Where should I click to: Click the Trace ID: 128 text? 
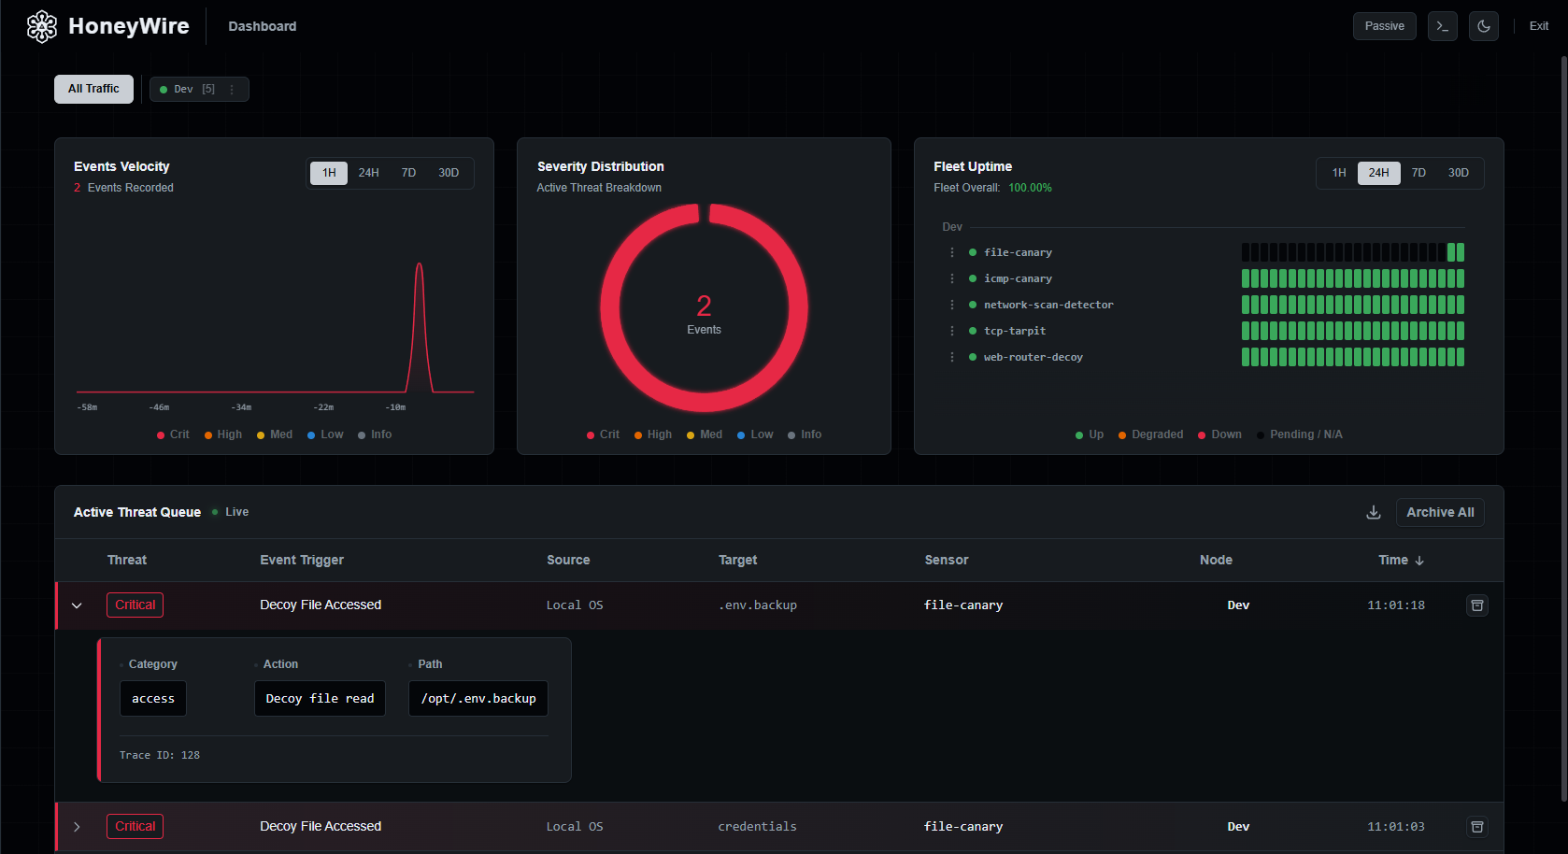pos(160,755)
